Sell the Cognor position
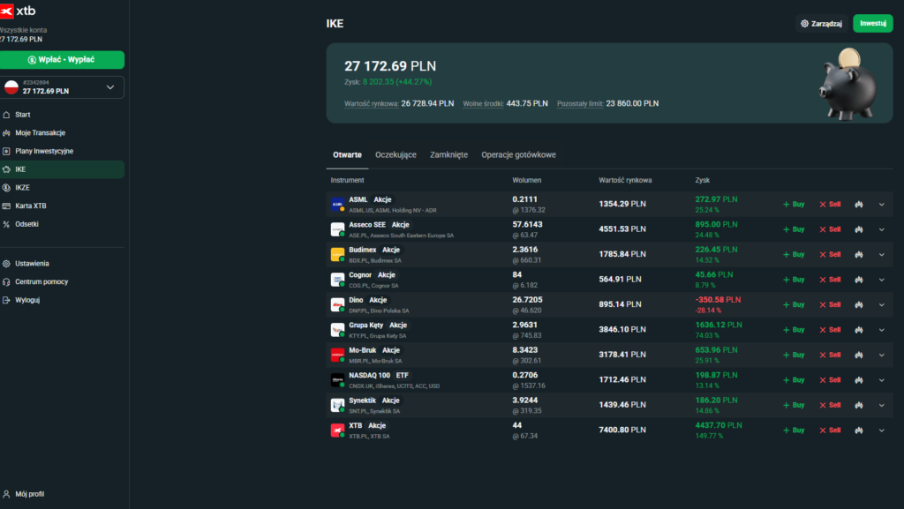904x509 pixels. 830,280
